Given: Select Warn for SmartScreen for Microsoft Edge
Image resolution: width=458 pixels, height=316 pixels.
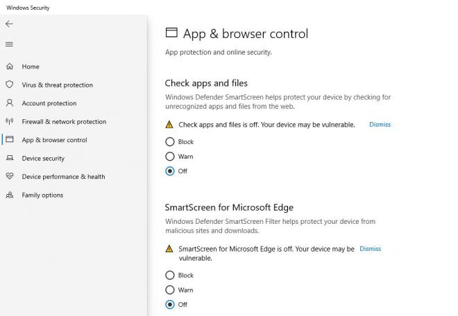Looking at the screenshot, I should [x=170, y=290].
